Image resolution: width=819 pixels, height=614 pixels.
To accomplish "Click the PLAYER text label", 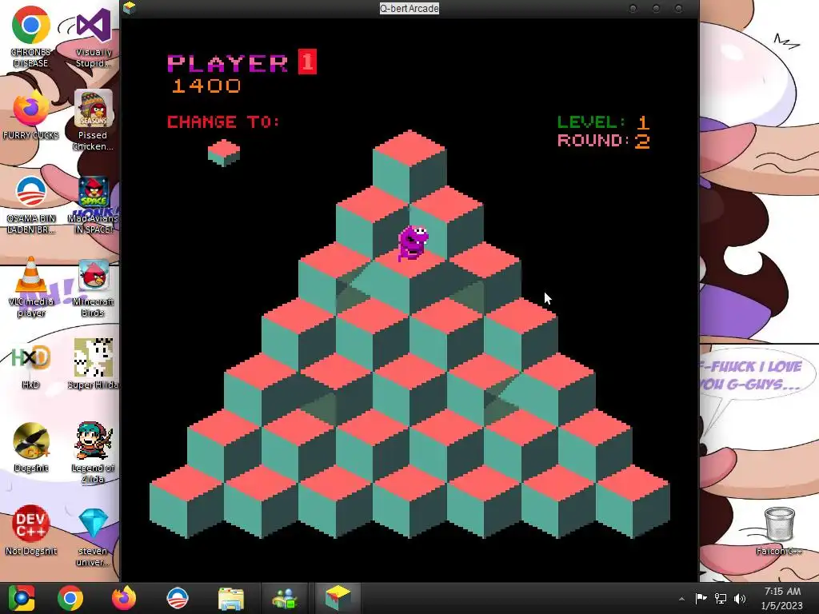I will pyautogui.click(x=227, y=63).
